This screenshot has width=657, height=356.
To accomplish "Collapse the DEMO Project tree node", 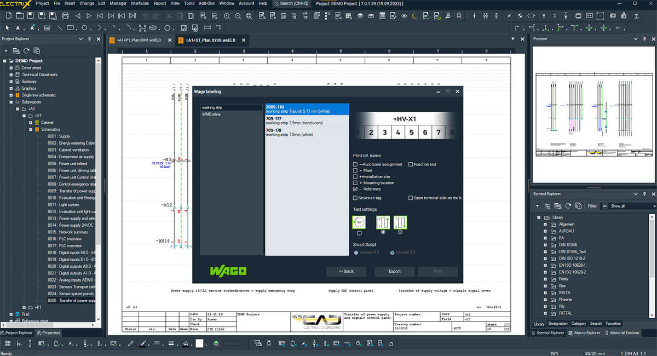I will (x=4, y=61).
